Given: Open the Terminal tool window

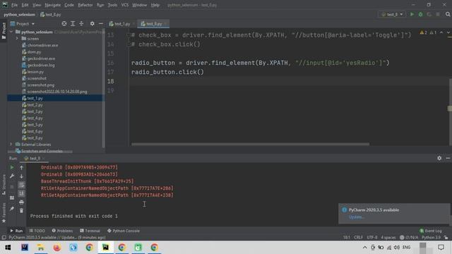Looking at the screenshot, I should 90,231.
